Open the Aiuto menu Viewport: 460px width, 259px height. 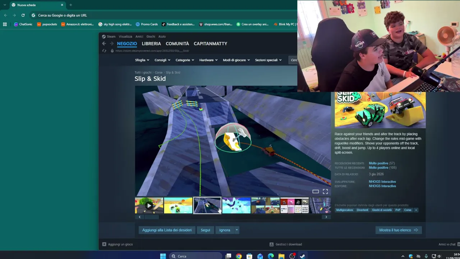point(162,36)
